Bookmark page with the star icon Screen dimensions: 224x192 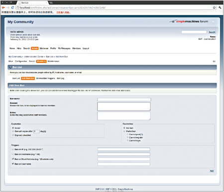click(214, 7)
